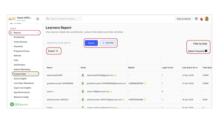Click user icon next to aswin+99@learnyst.com
The image size is (219, 123).
83,91
